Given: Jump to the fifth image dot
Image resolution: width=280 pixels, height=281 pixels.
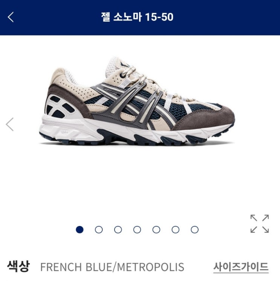Looking at the screenshot, I should point(156,229).
